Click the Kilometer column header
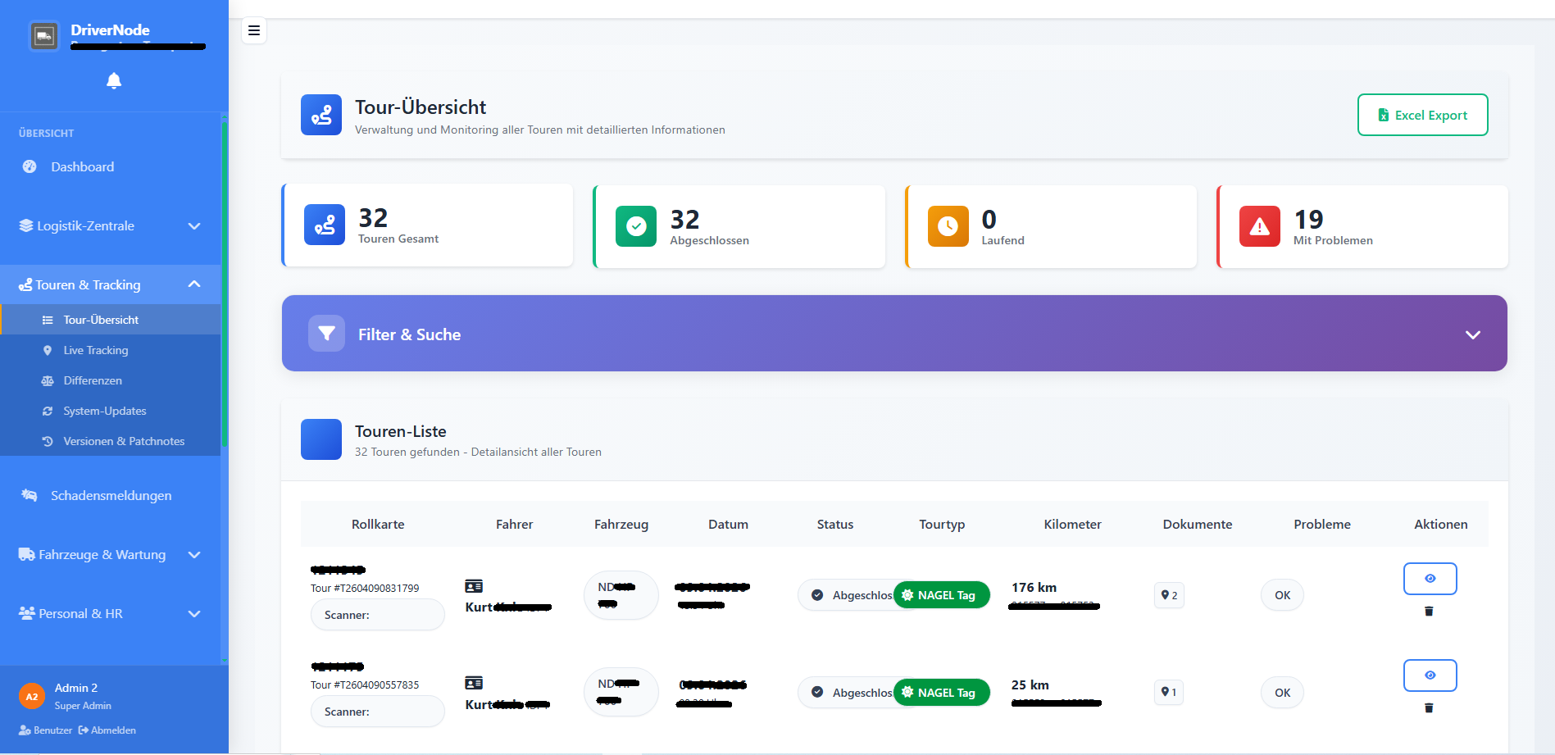Screen dimensions: 1555x755 1072,524
